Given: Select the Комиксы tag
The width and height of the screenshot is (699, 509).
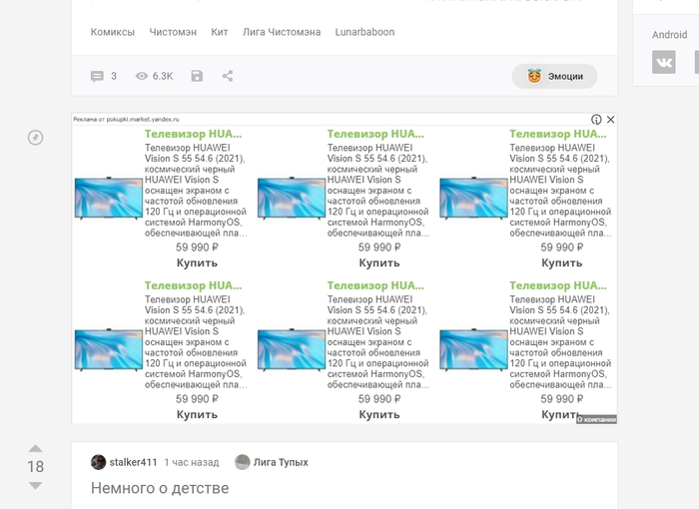Looking at the screenshot, I should pos(112,32).
